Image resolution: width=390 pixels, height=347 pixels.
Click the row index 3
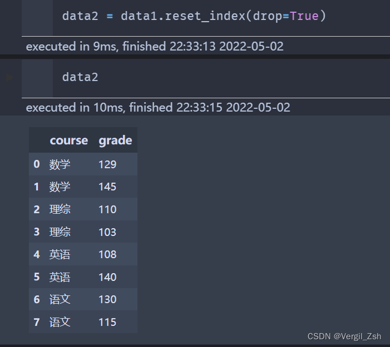(37, 232)
